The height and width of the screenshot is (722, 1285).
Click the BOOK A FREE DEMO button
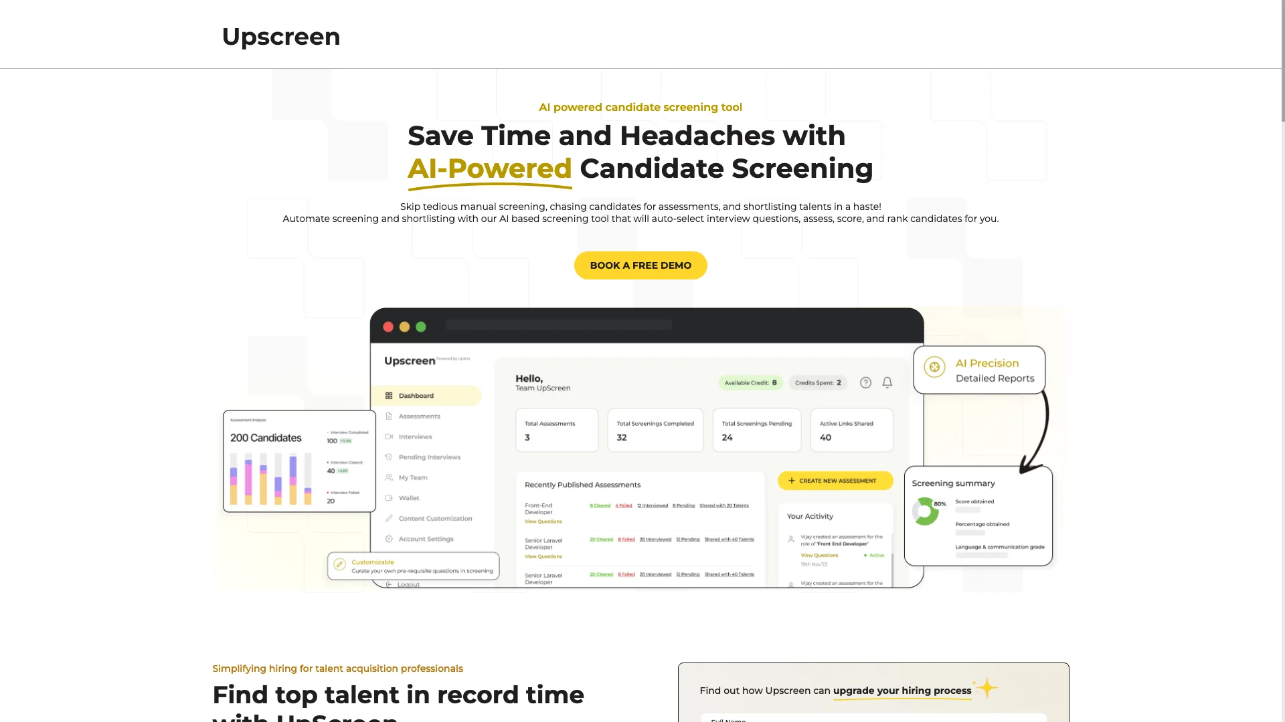[x=640, y=265]
